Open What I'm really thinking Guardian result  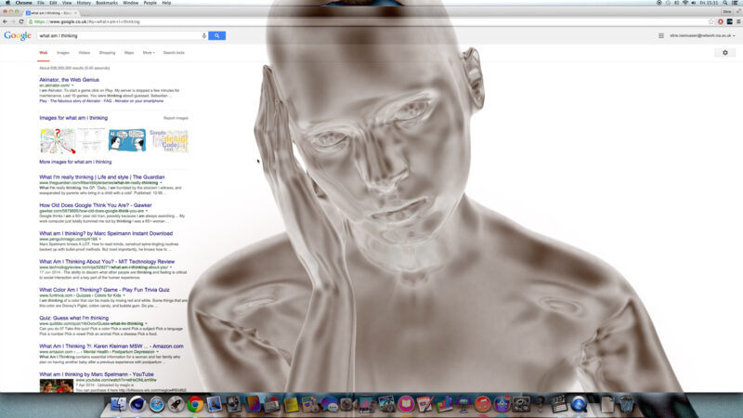pos(102,176)
